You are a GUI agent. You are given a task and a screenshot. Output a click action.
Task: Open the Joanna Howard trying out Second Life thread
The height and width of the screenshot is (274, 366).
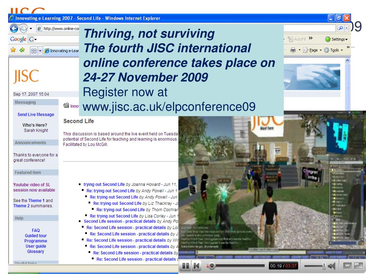tap(104, 184)
